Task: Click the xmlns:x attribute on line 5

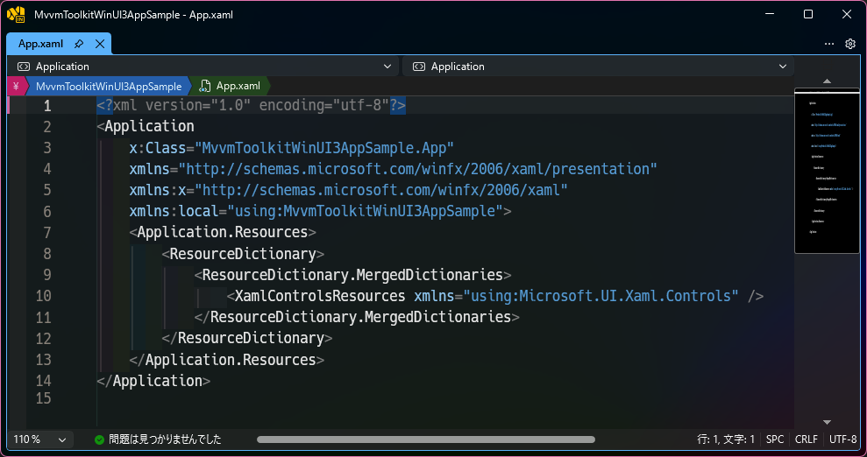Action: tap(158, 190)
